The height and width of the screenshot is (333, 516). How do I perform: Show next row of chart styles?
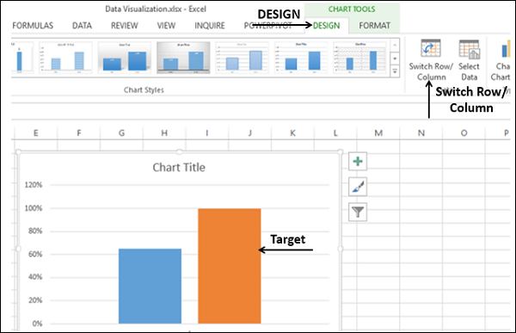[395, 59]
